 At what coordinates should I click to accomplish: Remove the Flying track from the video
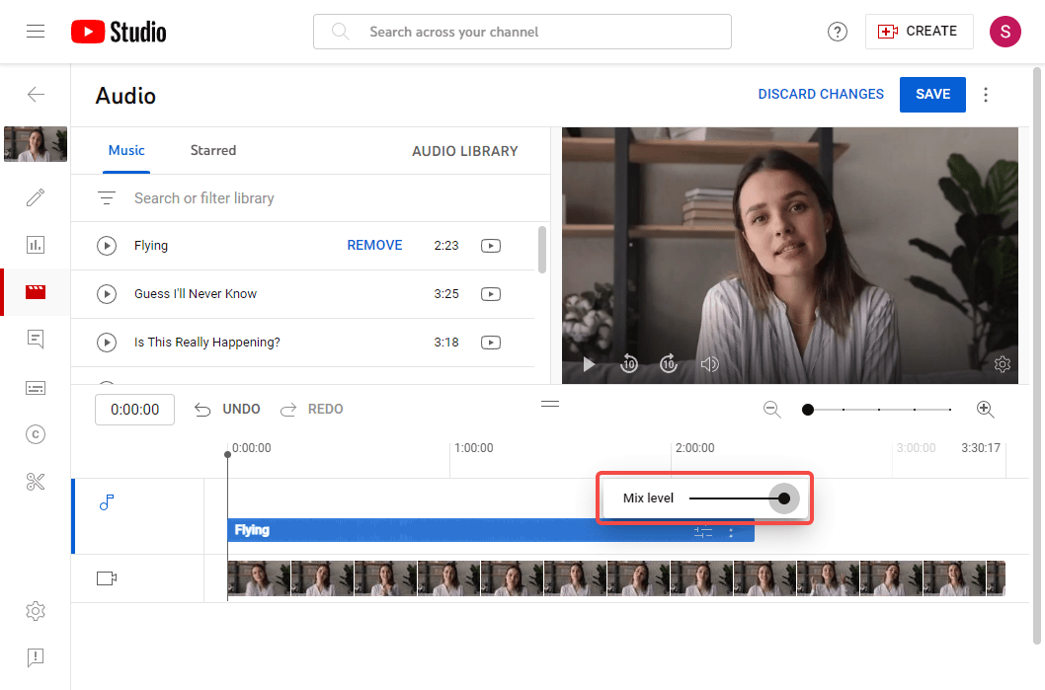coord(374,245)
